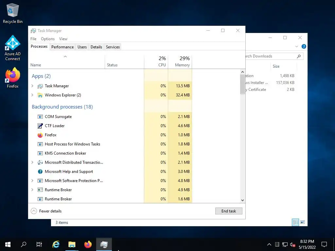The image size is (335, 251).
Task: Click scrollbar down arrow in process list
Action: (x=242, y=200)
